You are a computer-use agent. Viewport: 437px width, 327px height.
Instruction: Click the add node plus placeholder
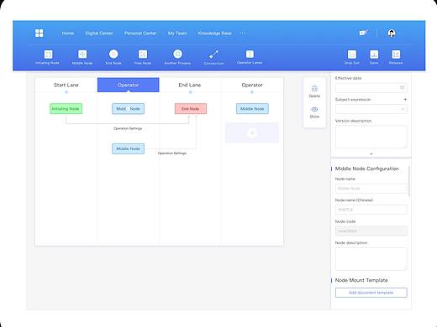coord(252,132)
